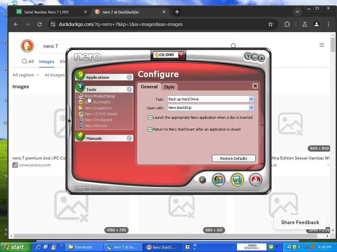Close the Configure panel
This screenshot has height=252, width=337.
pos(255,86)
